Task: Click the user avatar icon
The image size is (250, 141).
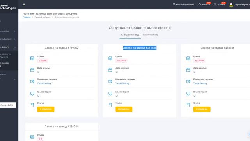Action: click(x=231, y=4)
